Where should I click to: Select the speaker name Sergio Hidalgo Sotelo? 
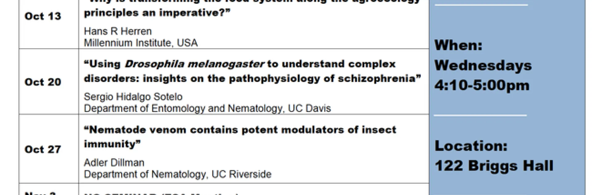click(133, 97)
